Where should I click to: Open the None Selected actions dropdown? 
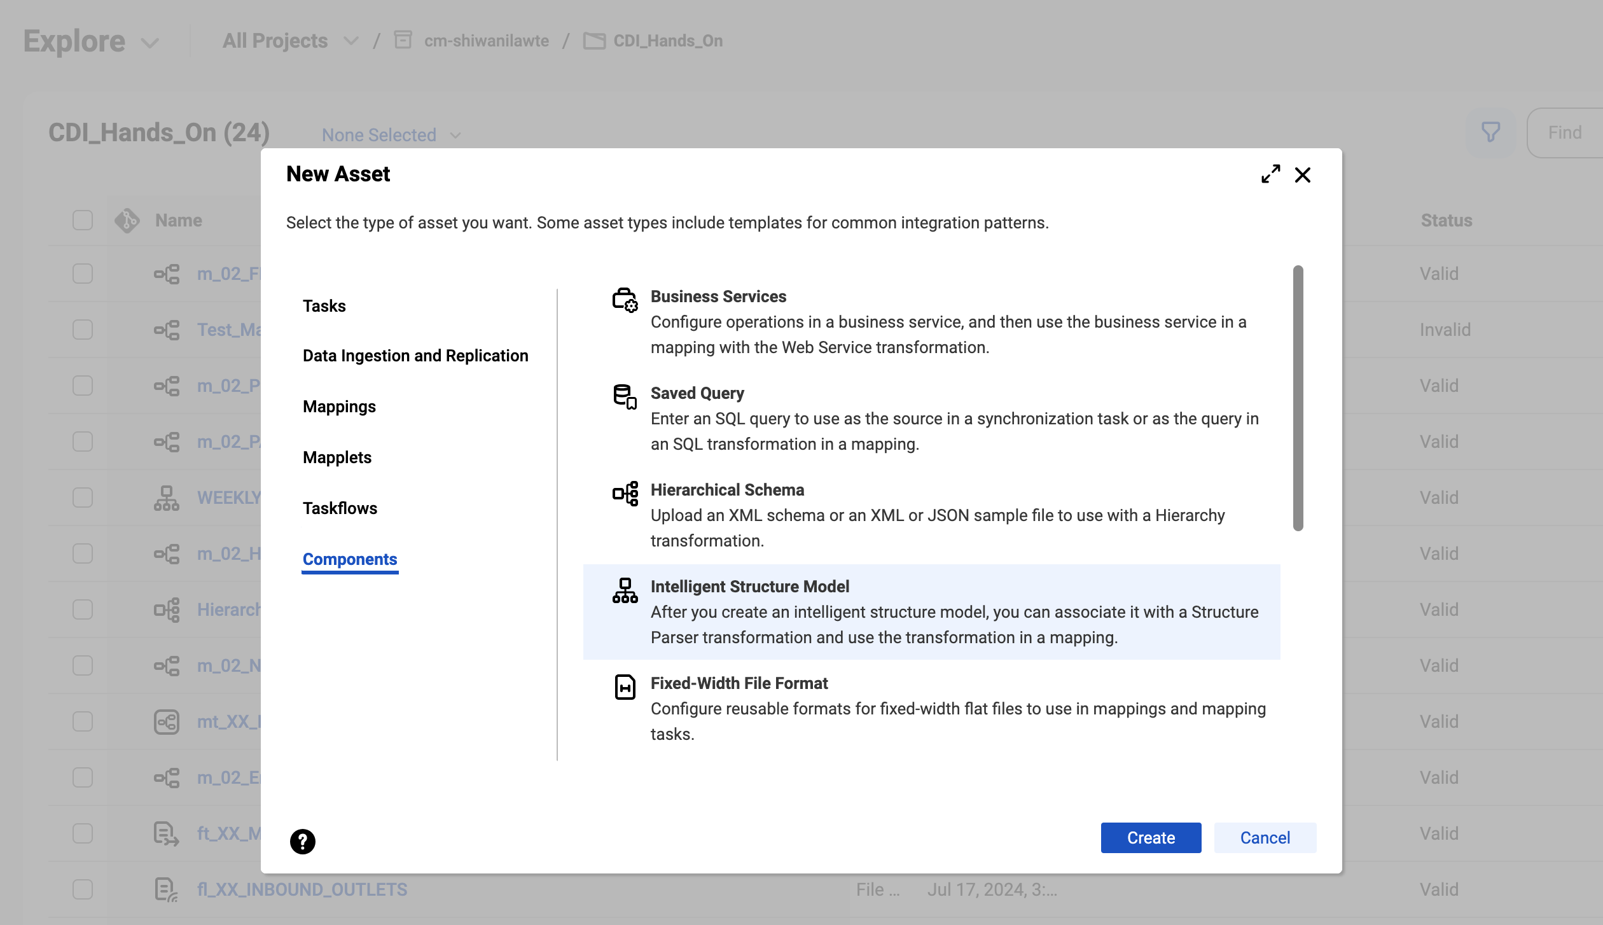pyautogui.click(x=391, y=135)
